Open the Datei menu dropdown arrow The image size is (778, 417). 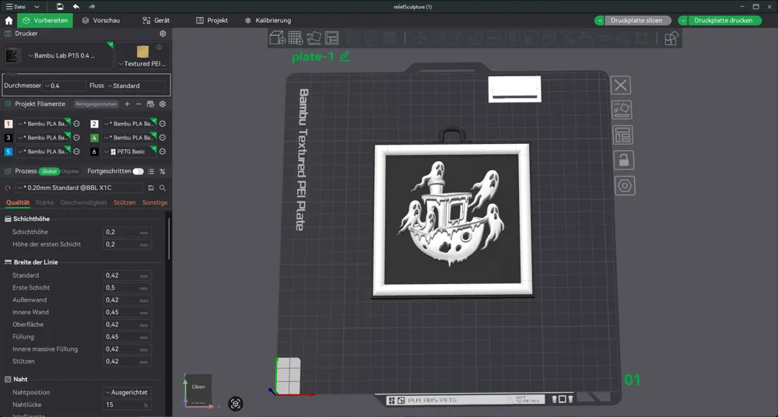pos(37,7)
